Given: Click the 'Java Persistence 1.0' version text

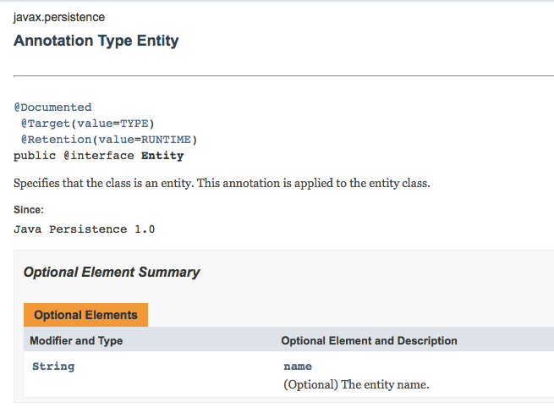Looking at the screenshot, I should 85,229.
